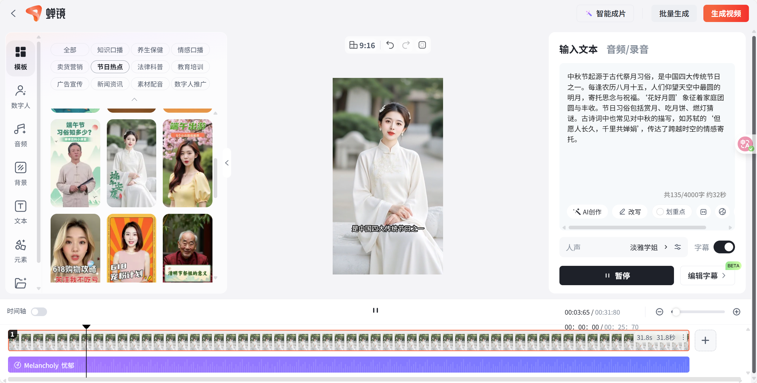Select the 端午出游 template
Image resolution: width=757 pixels, height=383 pixels.
point(187,163)
